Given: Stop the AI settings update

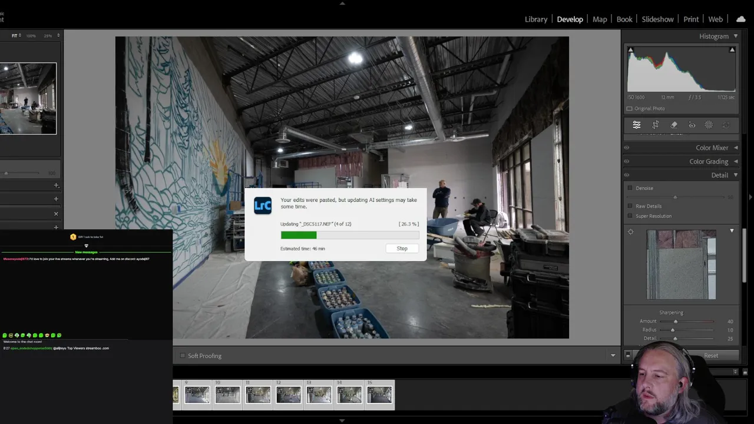Looking at the screenshot, I should coord(402,249).
